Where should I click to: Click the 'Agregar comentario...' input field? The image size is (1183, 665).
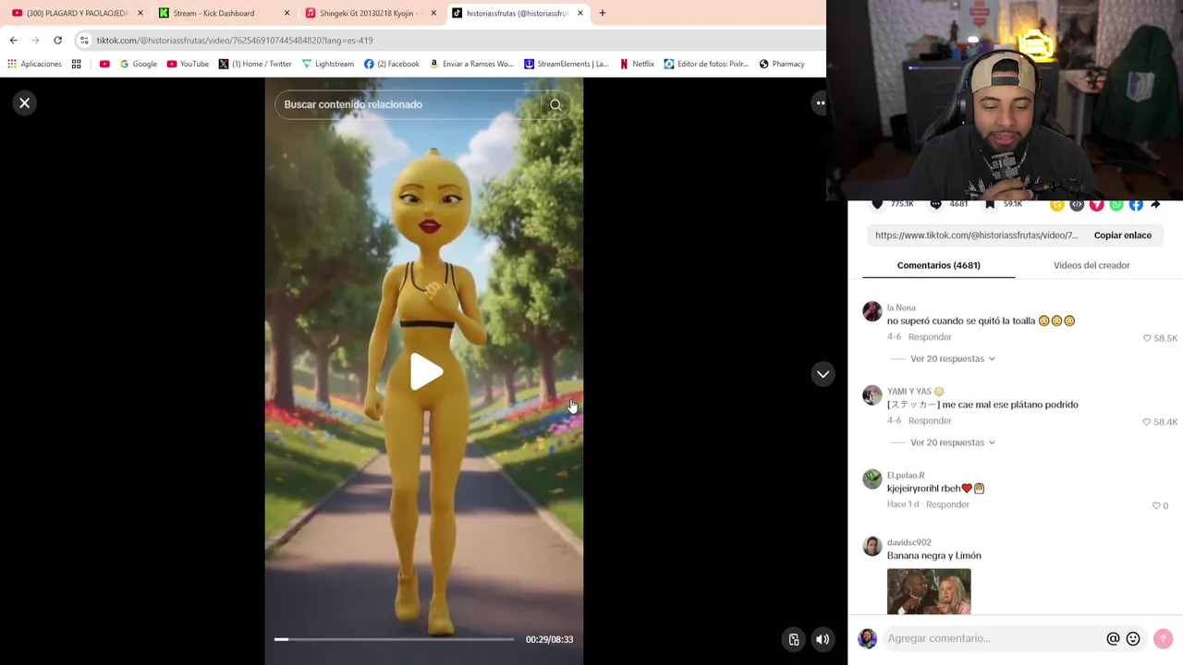click(994, 639)
